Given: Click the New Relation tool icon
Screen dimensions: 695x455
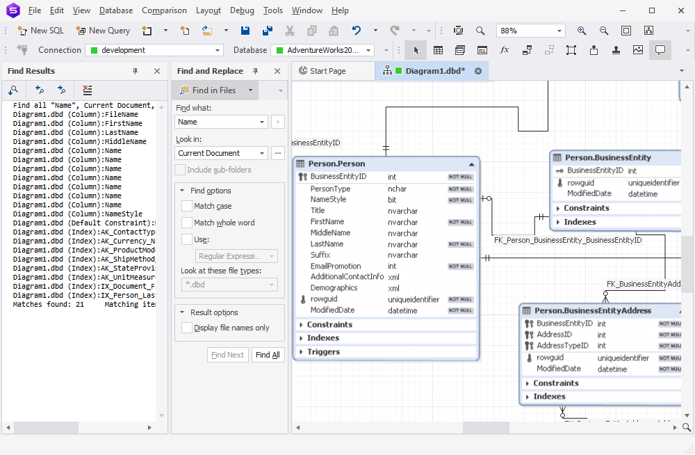Looking at the screenshot, I should [x=527, y=50].
